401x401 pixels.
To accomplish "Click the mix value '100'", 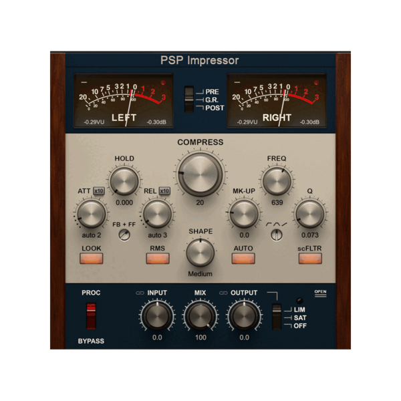I will 200,338.
